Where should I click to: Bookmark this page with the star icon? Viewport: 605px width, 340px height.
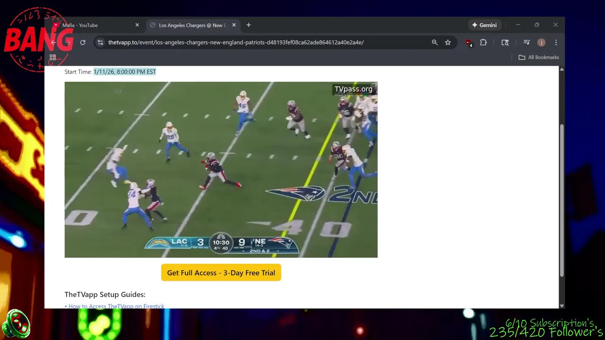[448, 42]
